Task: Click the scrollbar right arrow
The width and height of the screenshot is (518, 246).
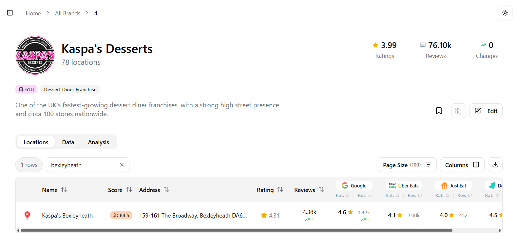Action: [500, 230]
